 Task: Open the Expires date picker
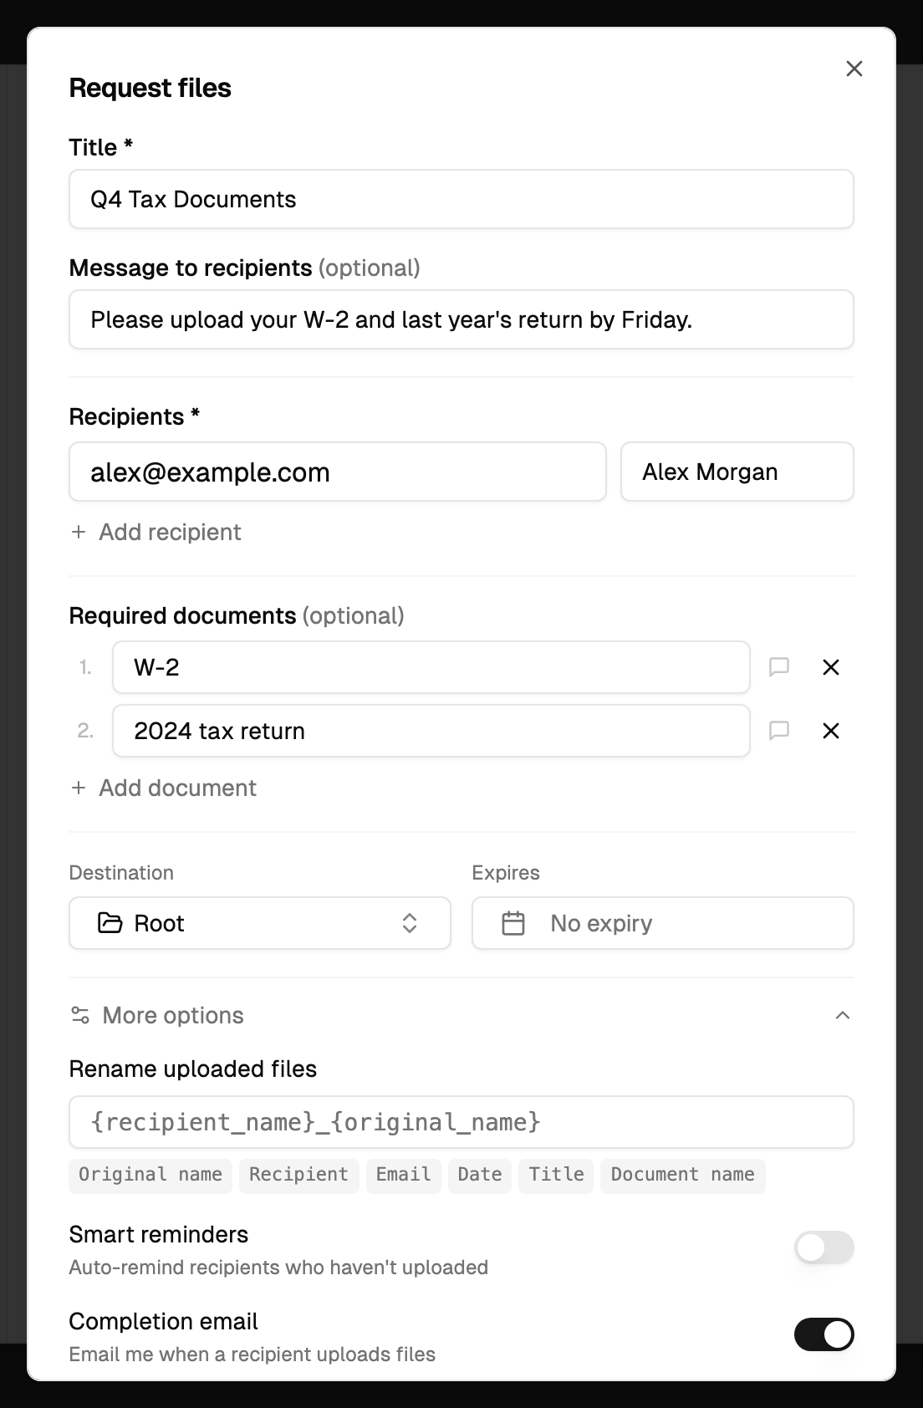coord(663,923)
